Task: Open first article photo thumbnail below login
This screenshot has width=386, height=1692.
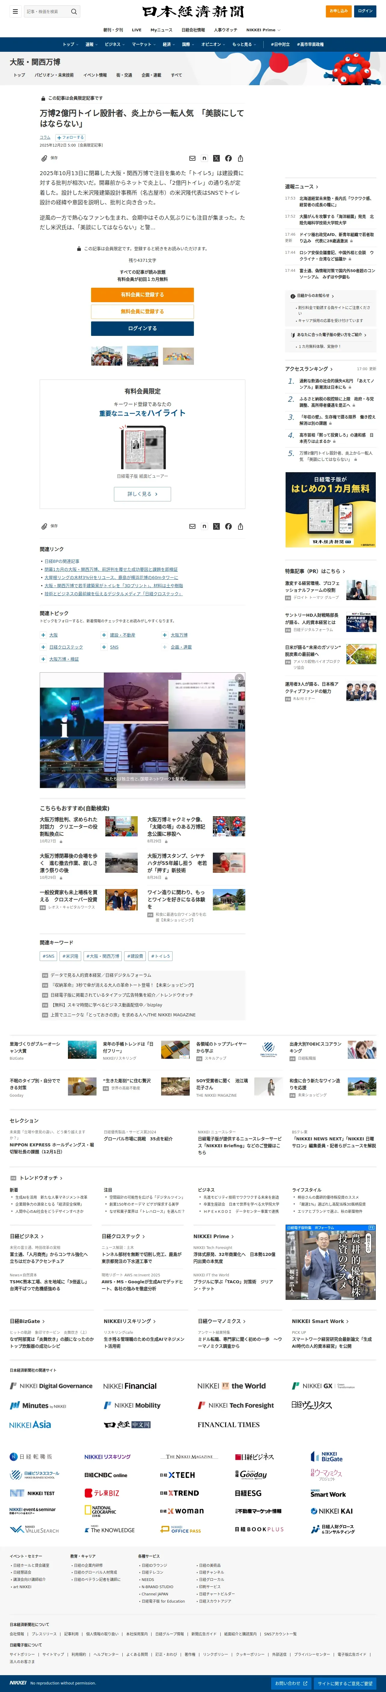Action: tap(106, 356)
